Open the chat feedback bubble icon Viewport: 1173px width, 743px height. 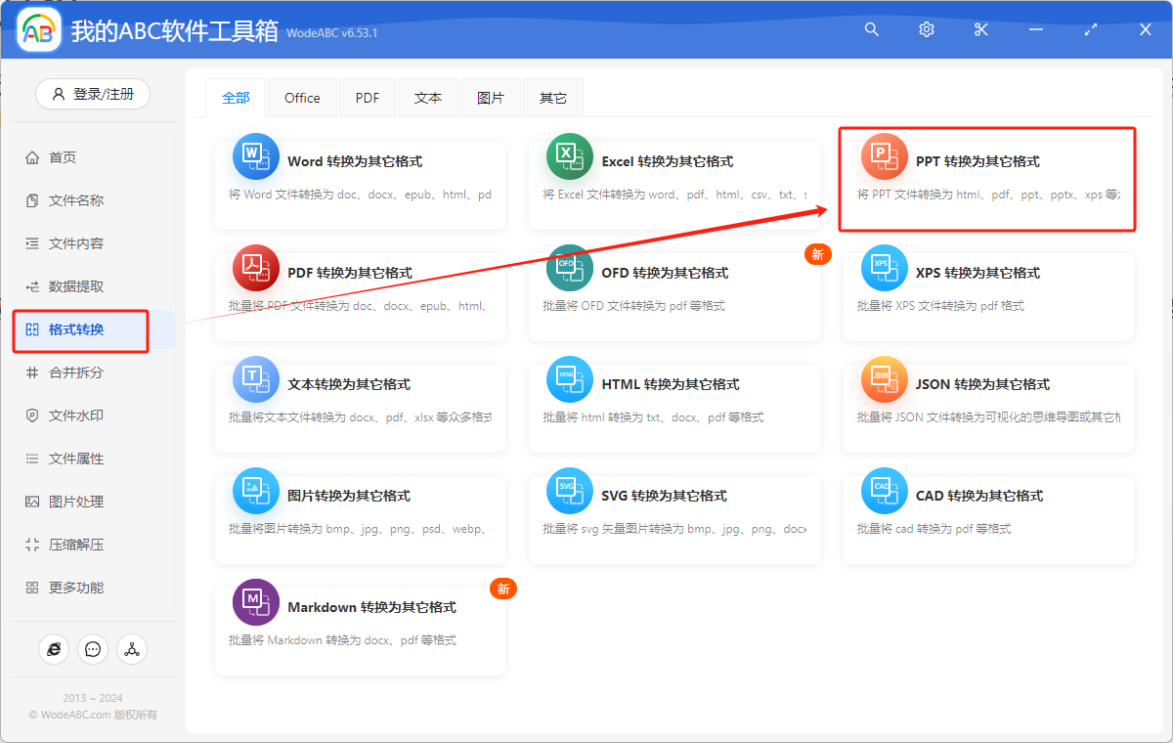click(x=93, y=649)
